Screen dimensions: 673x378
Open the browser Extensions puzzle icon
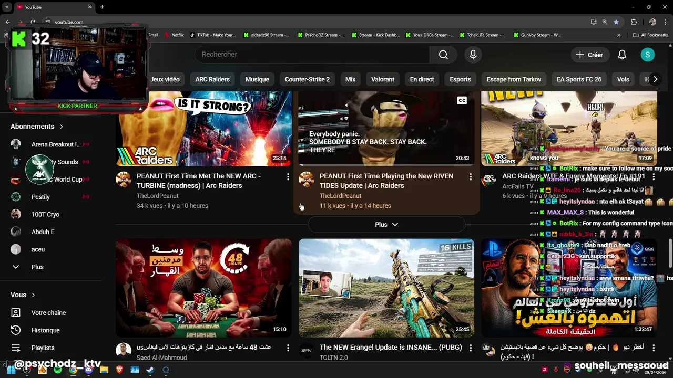click(634, 22)
